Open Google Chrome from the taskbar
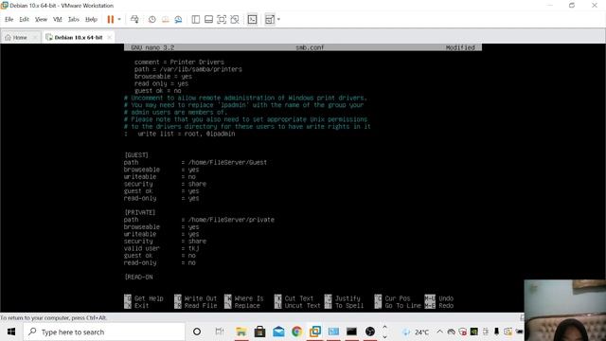Image resolution: width=606 pixels, height=341 pixels. (x=296, y=332)
